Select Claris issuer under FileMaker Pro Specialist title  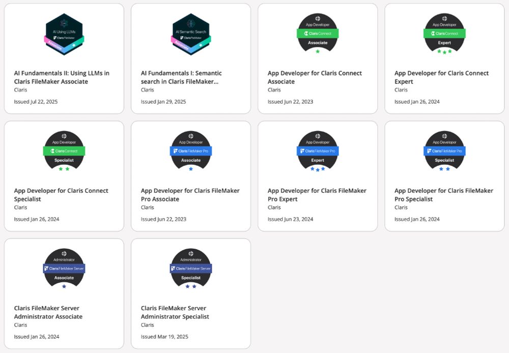pos(401,208)
